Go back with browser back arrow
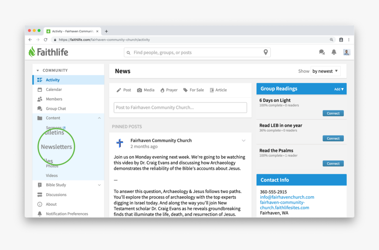The width and height of the screenshot is (379, 250). pos(30,40)
